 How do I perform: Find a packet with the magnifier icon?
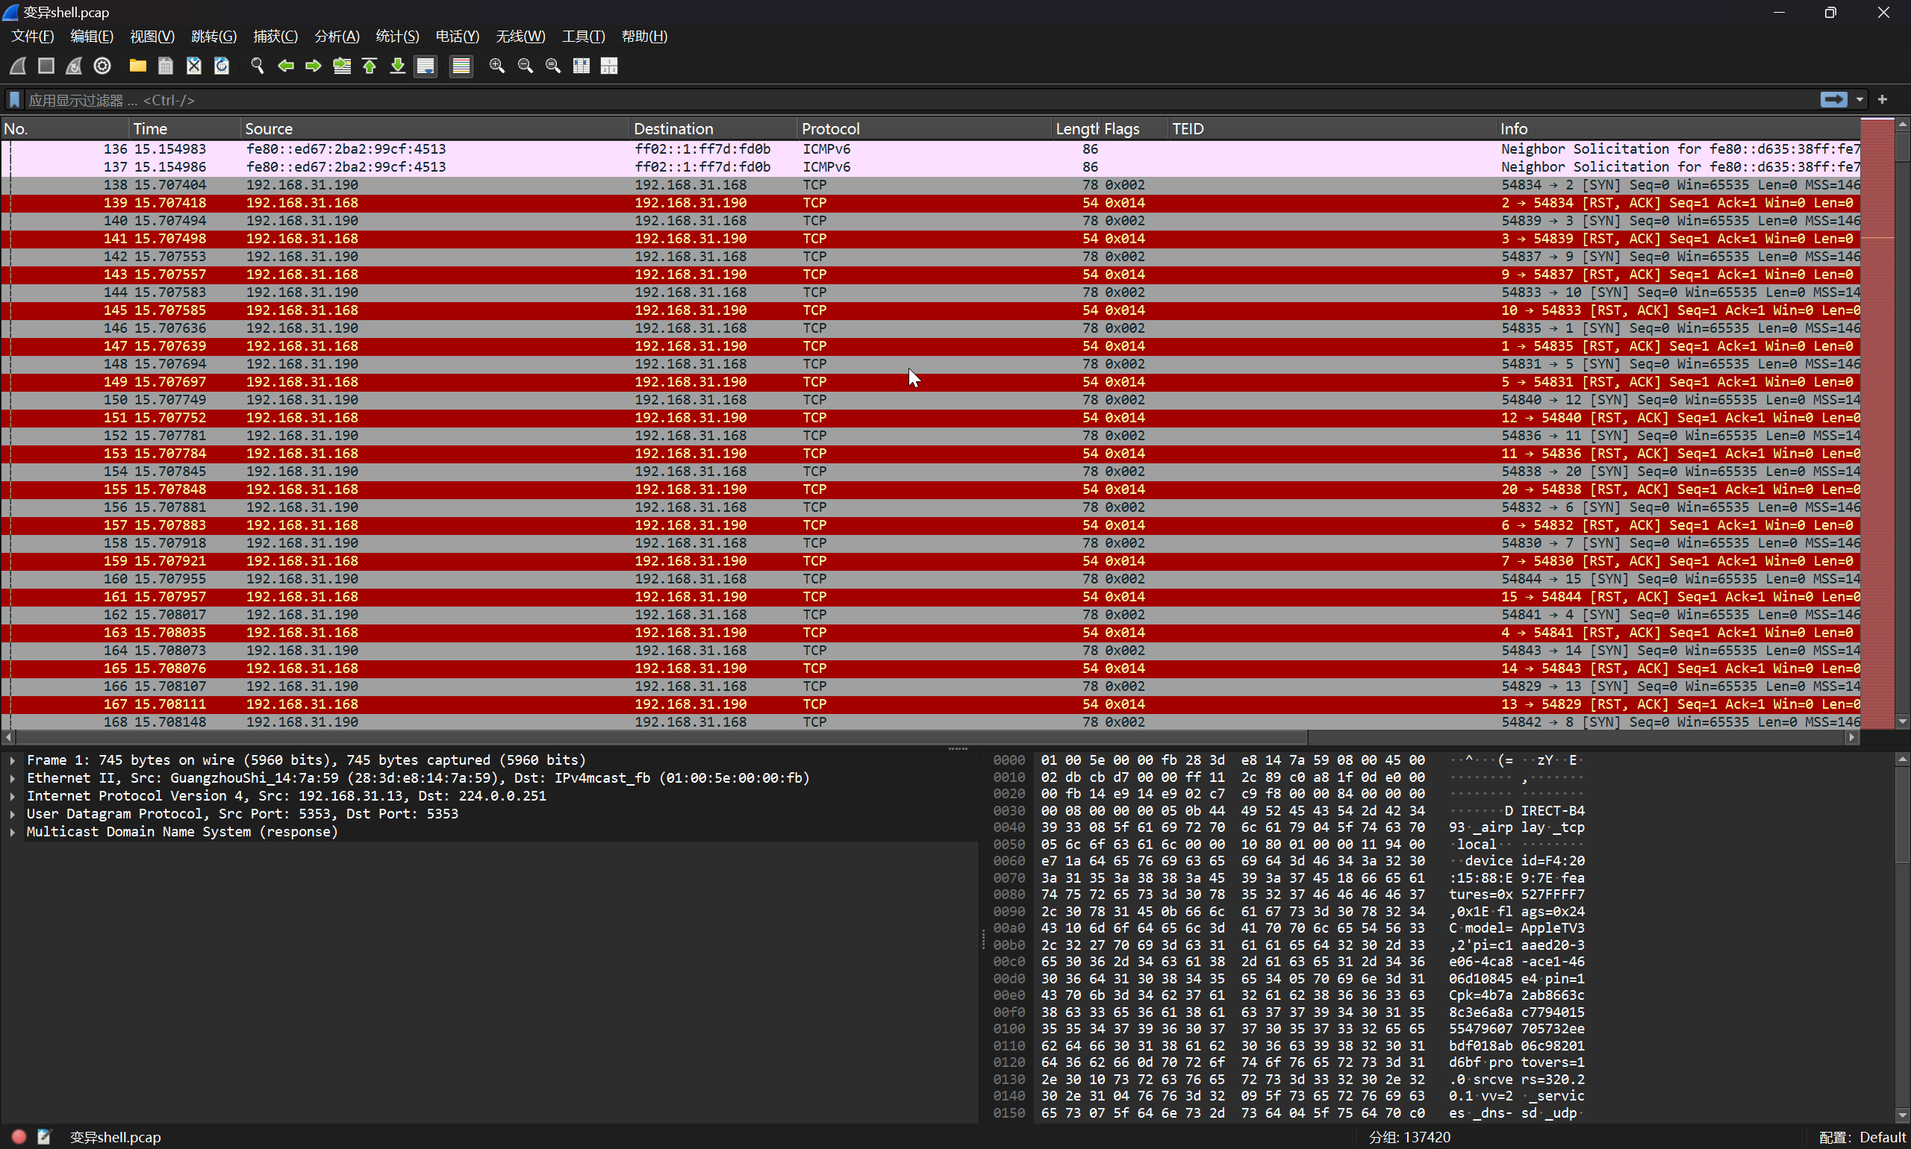258,66
